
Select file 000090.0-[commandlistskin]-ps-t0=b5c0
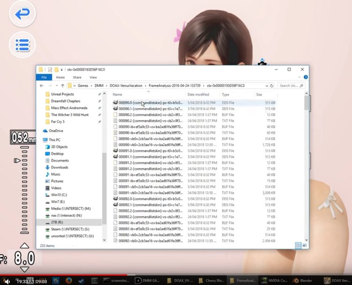click(x=194, y=103)
